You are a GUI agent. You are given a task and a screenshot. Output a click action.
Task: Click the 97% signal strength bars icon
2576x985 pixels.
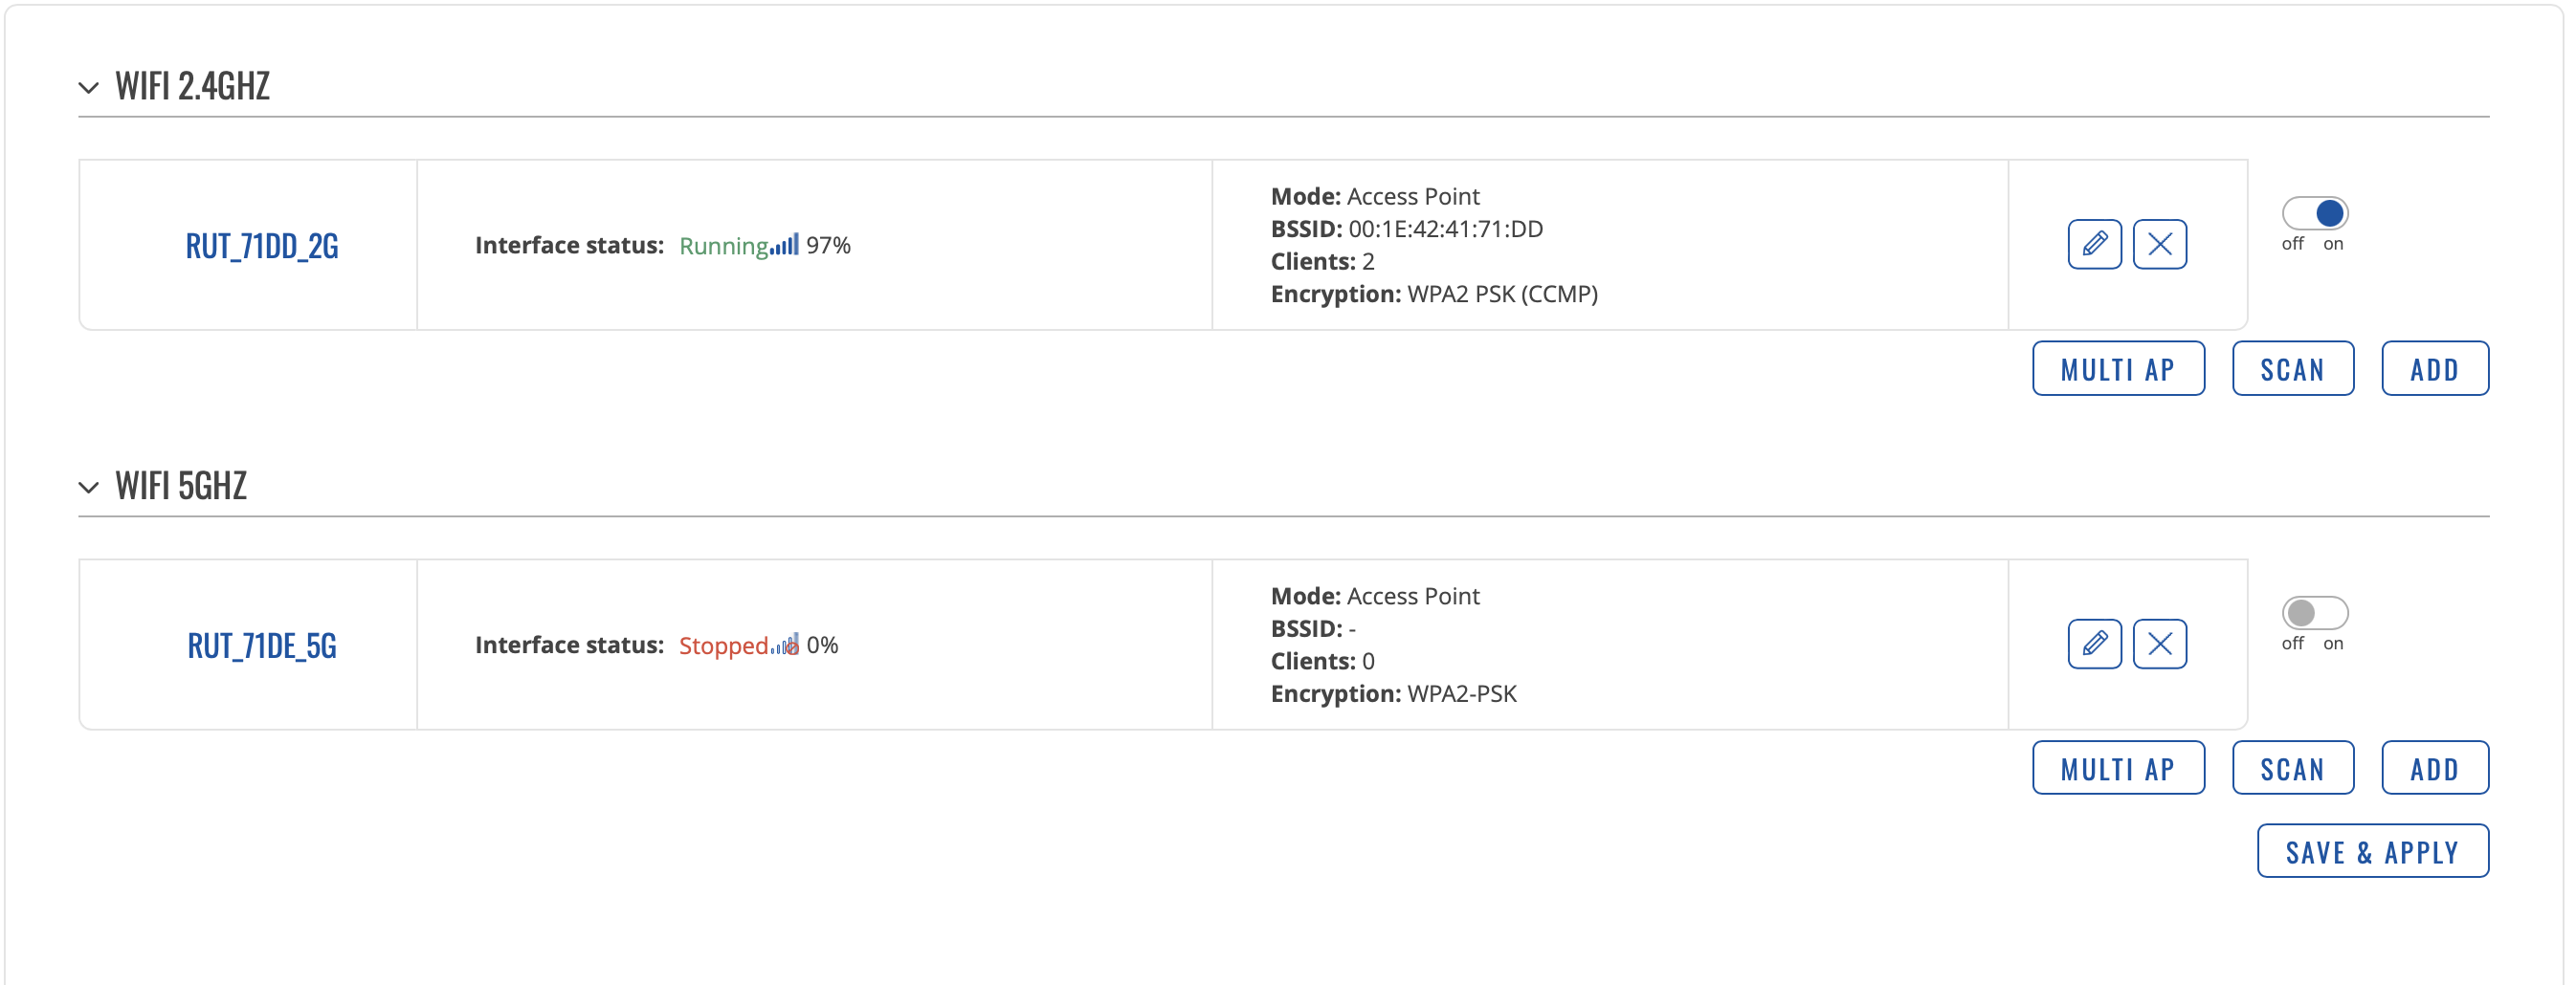point(784,245)
